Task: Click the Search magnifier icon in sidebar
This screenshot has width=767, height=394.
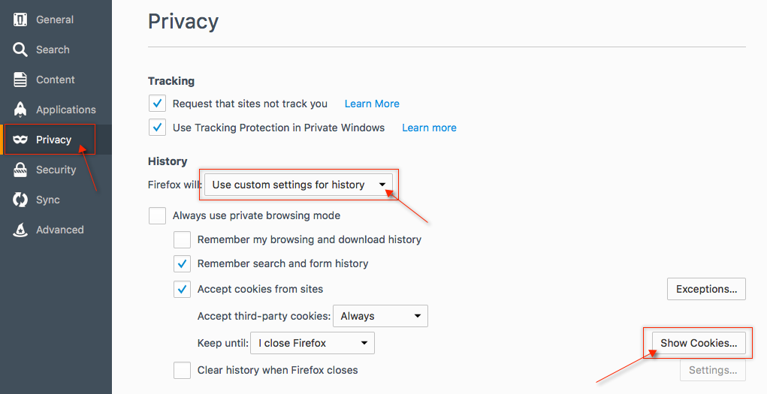Action: [x=20, y=50]
